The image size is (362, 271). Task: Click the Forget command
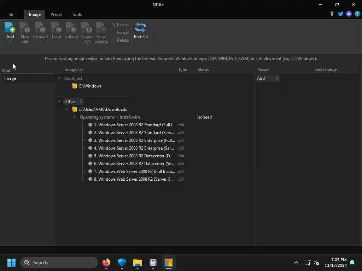(x=123, y=32)
